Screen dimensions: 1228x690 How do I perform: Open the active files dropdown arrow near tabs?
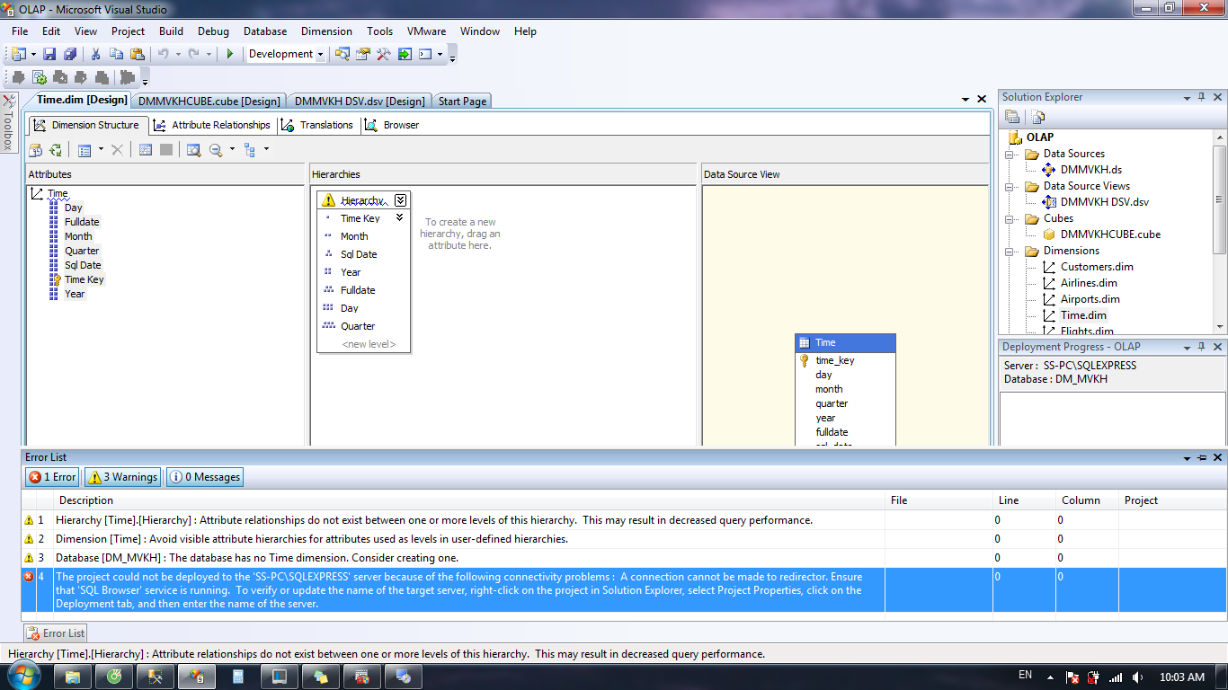pos(965,100)
